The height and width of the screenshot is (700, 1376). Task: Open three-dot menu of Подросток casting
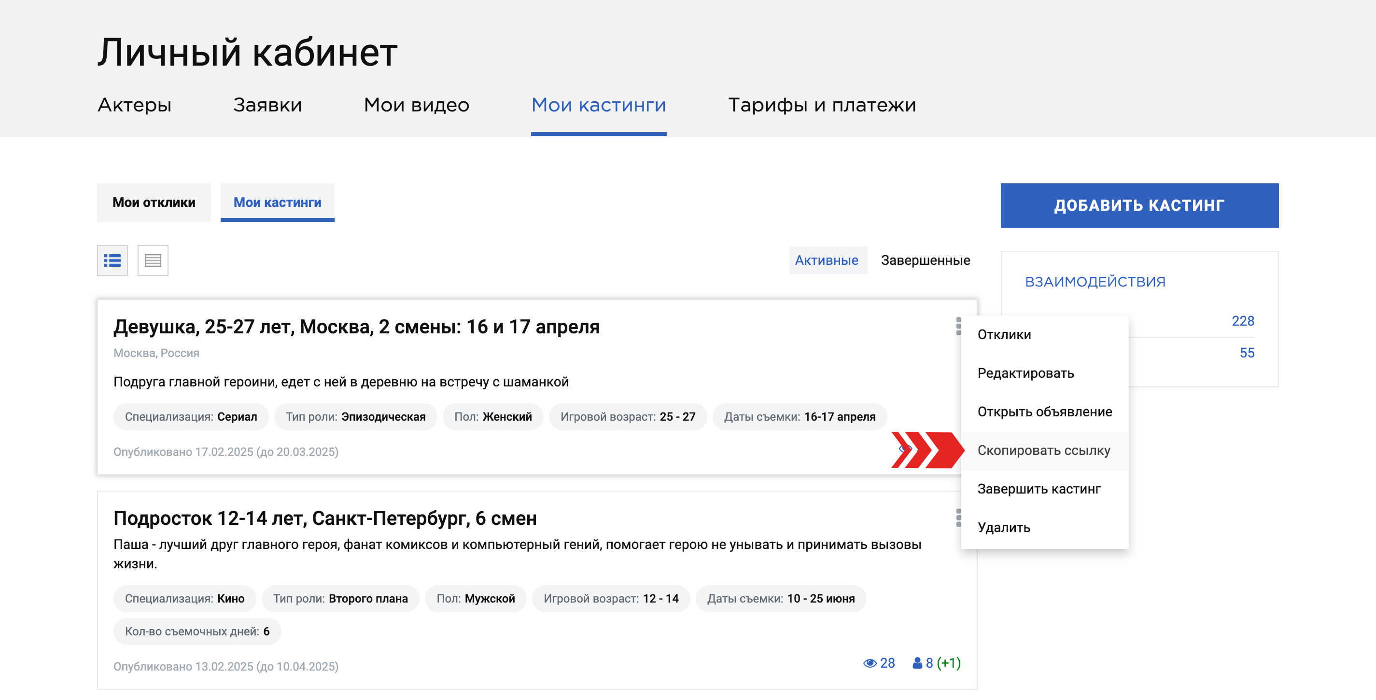(958, 518)
